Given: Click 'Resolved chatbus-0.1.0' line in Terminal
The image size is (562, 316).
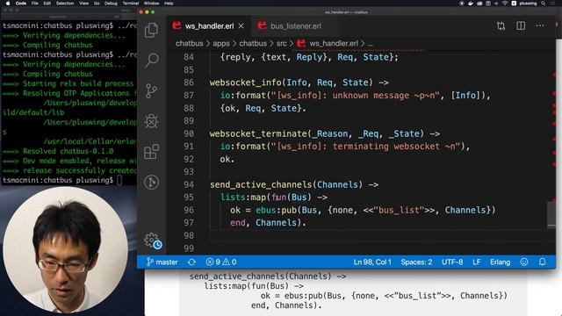Looking at the screenshot, I should click(68, 151).
